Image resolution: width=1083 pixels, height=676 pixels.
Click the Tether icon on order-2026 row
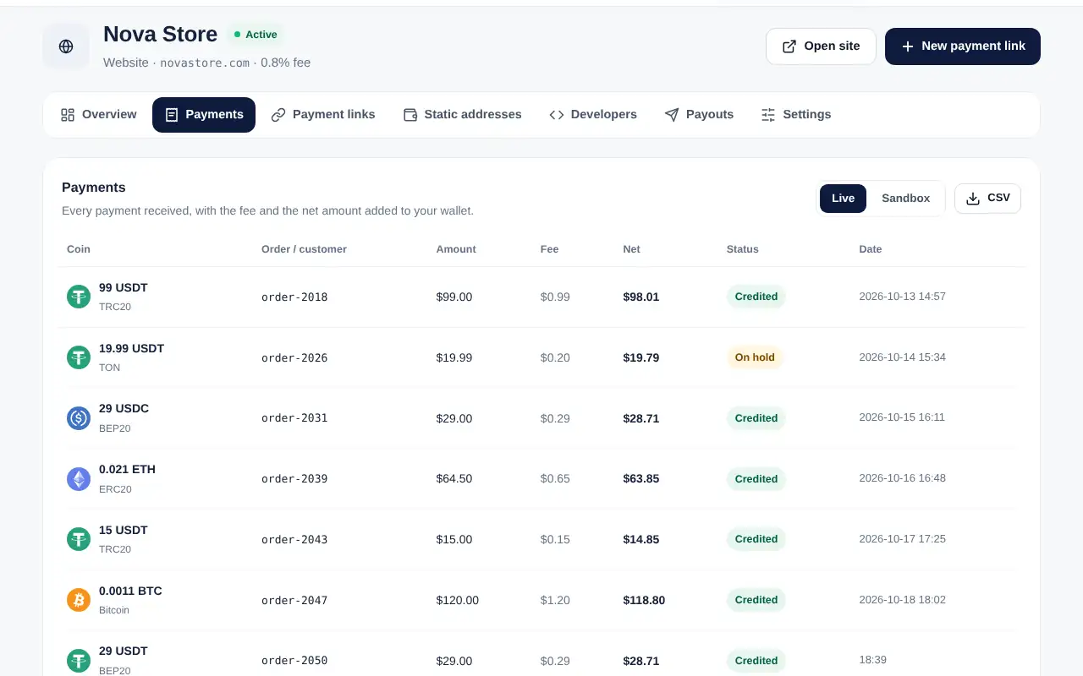(79, 357)
